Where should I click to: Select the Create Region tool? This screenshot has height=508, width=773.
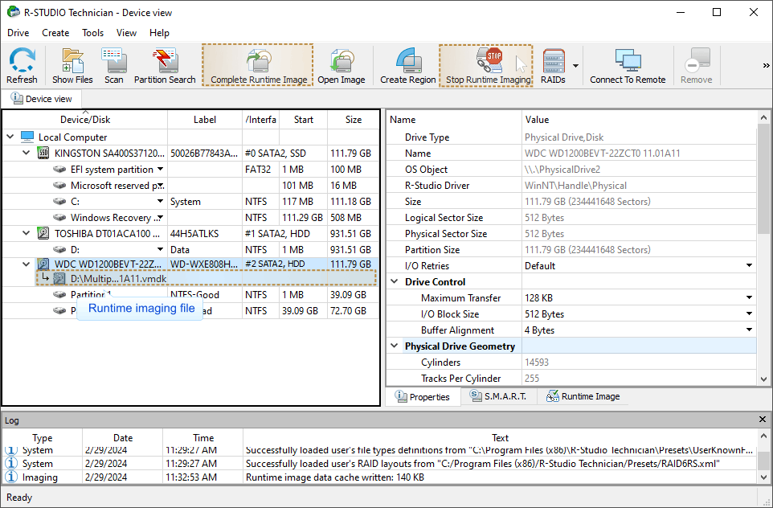pyautogui.click(x=407, y=66)
